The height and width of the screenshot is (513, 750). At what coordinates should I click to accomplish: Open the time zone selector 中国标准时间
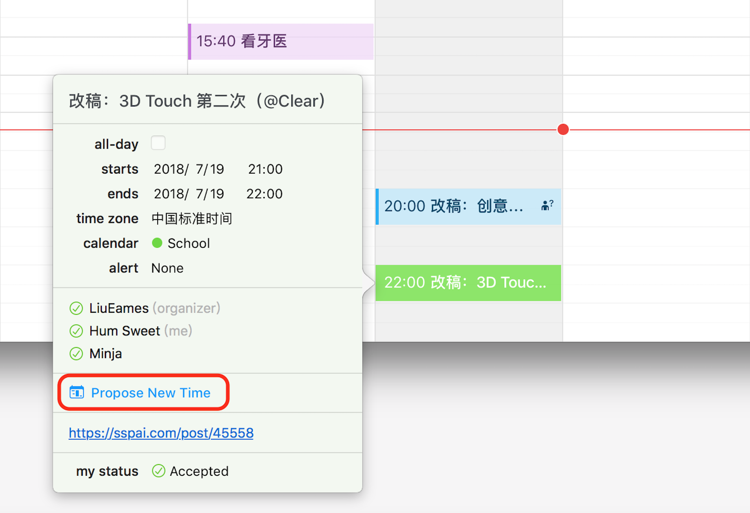click(192, 219)
